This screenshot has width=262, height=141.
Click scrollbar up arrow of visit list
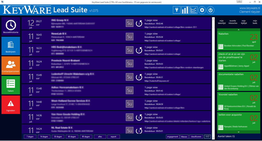click(x=213, y=19)
